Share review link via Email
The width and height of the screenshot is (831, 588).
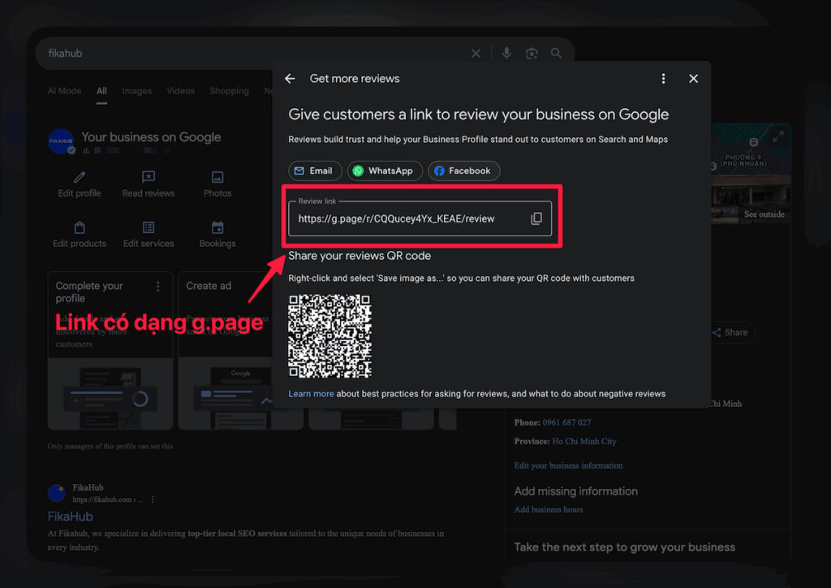tap(315, 171)
